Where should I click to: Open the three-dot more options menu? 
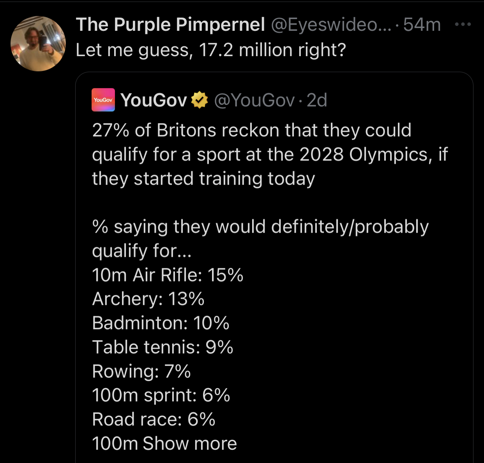pos(463,25)
